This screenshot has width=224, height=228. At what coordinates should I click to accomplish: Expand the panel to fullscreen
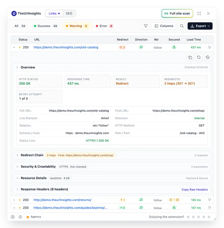click(x=199, y=13)
